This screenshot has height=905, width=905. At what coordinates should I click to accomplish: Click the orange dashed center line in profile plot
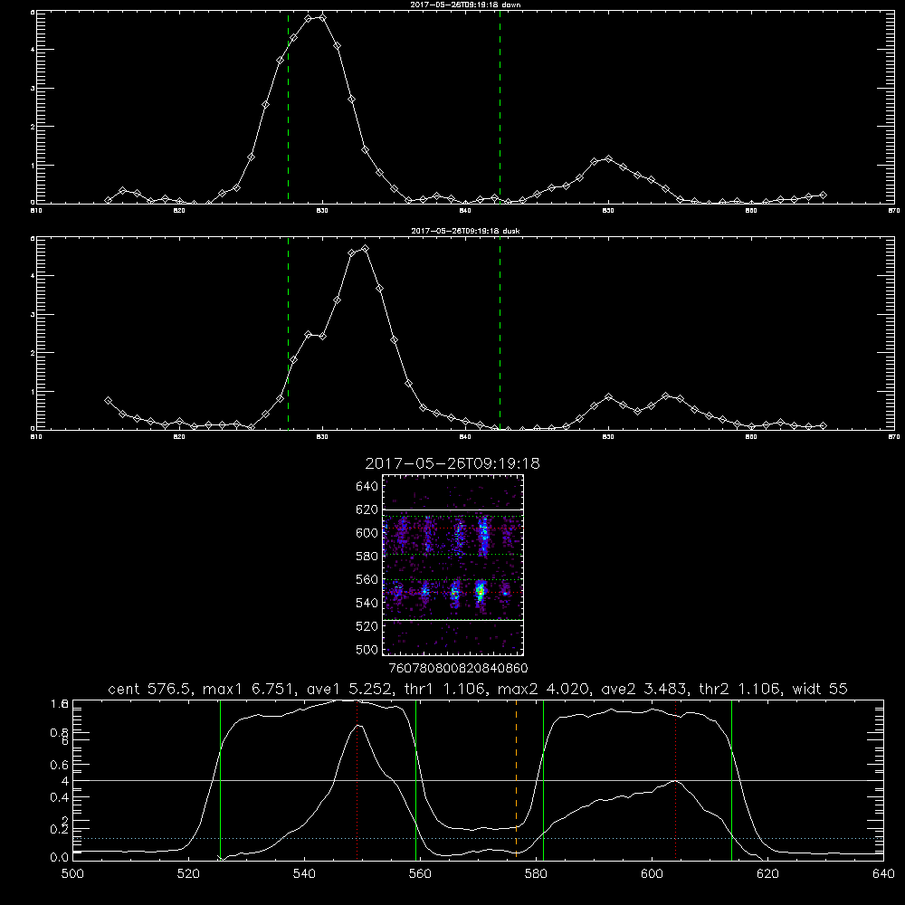516,779
